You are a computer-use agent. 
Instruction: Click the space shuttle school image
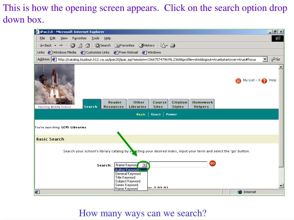pos(55,85)
